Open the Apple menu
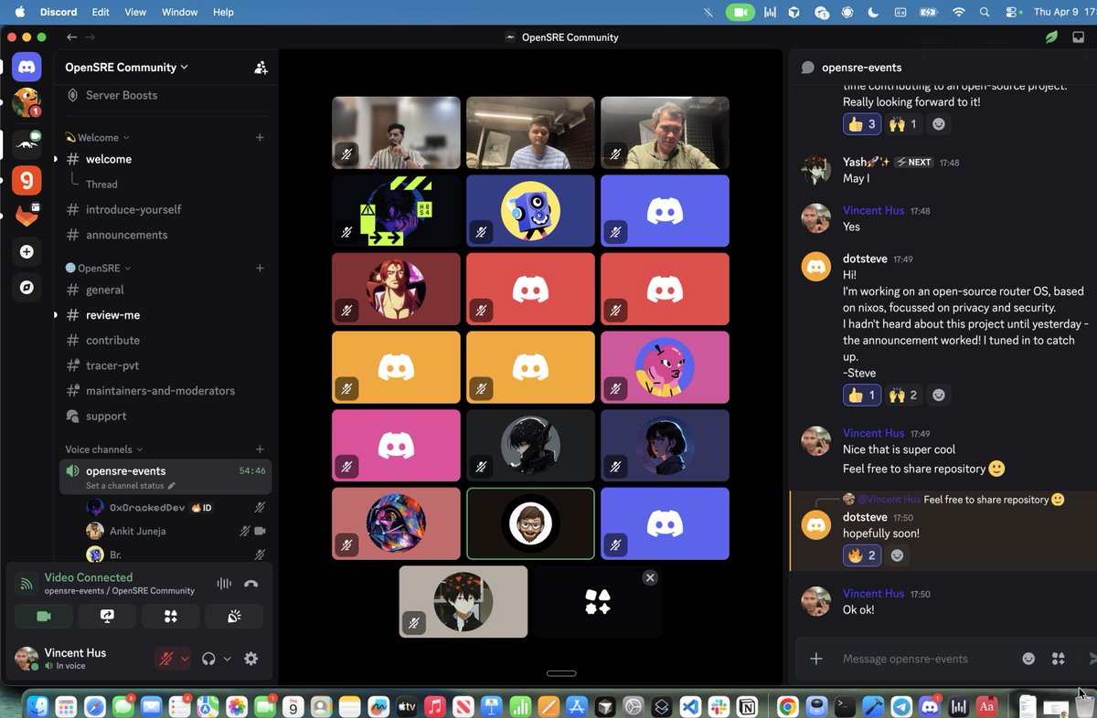 [x=19, y=12]
